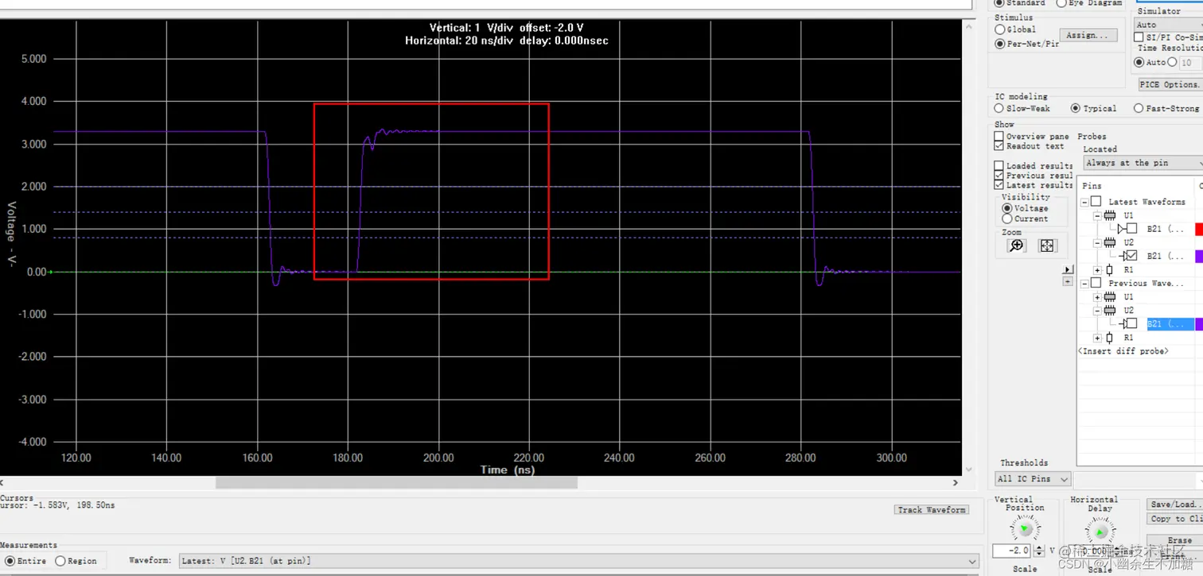1203x576 pixels.
Task: Select Entire measurements option
Action: pos(10,561)
